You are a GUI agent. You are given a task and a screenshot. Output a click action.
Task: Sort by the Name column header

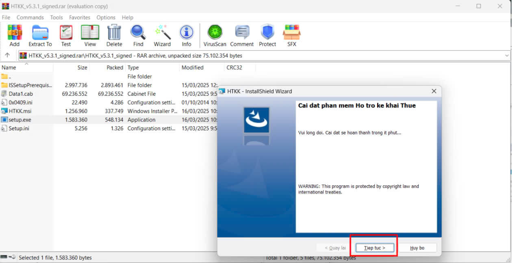26,67
